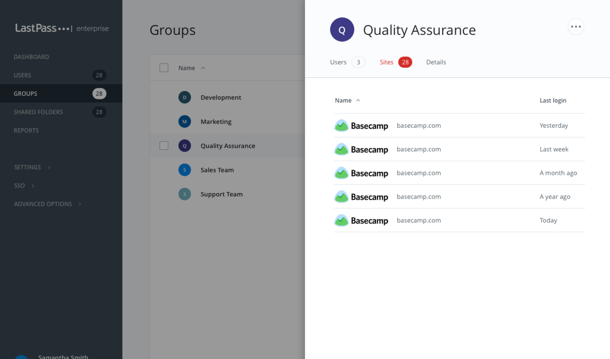Switch to the Details tab
The width and height of the screenshot is (610, 359).
pyautogui.click(x=436, y=62)
